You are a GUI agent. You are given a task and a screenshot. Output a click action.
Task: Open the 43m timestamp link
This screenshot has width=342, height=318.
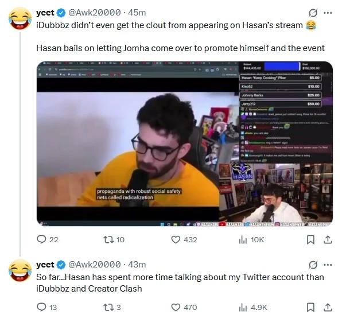pyautogui.click(x=137, y=265)
